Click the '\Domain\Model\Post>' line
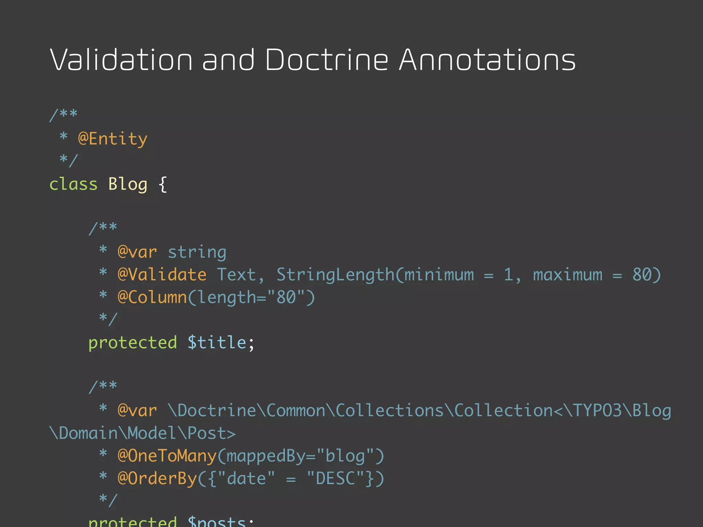The image size is (703, 527). pos(143,433)
